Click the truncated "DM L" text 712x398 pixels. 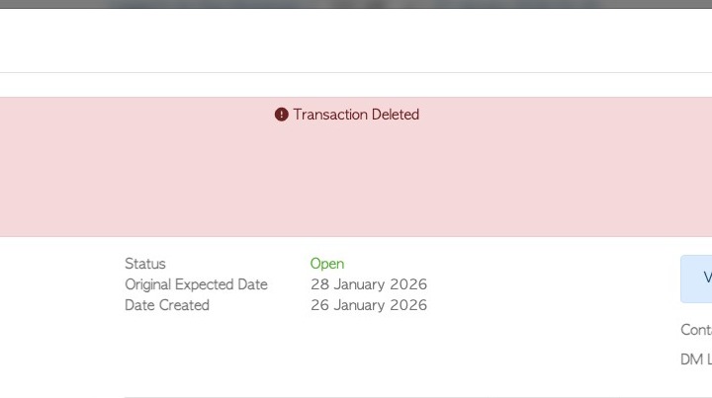click(696, 359)
